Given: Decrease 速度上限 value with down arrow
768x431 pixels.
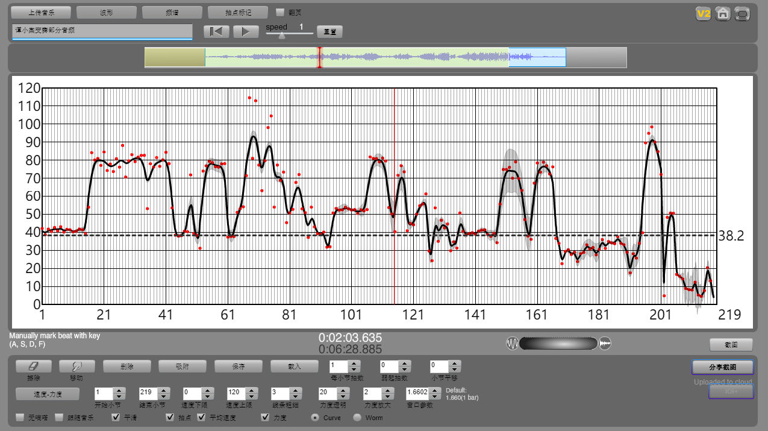Looking at the screenshot, I should tap(251, 397).
